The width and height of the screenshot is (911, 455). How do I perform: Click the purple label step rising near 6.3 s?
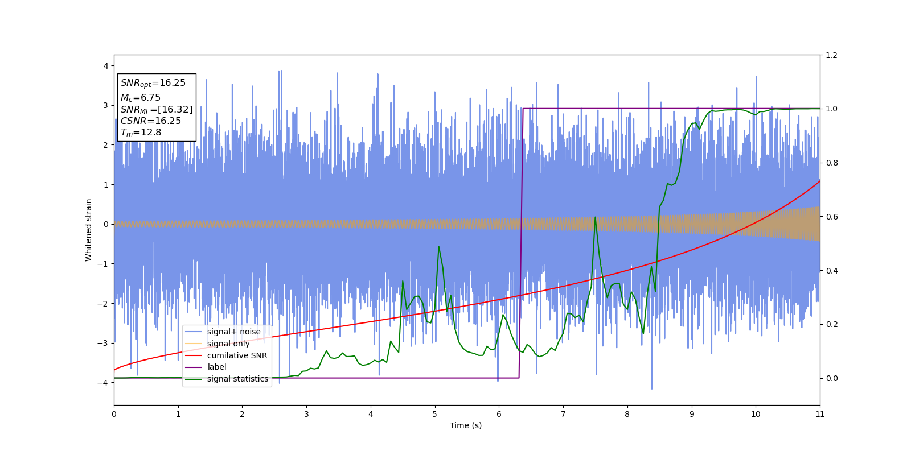(521, 243)
